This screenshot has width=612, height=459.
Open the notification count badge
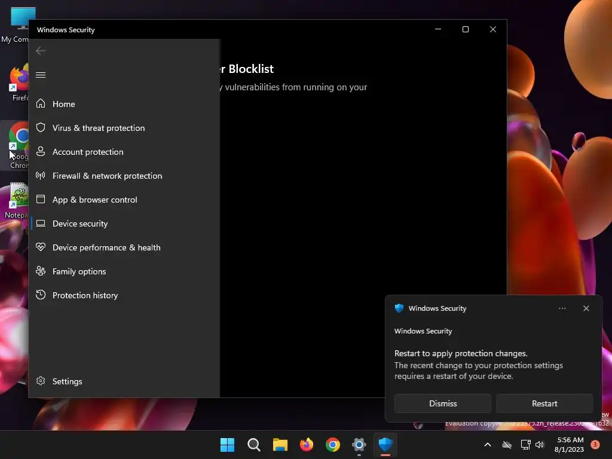click(x=595, y=444)
